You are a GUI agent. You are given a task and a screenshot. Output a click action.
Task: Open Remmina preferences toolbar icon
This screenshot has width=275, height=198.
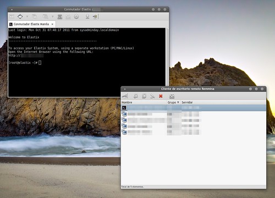click(172, 96)
